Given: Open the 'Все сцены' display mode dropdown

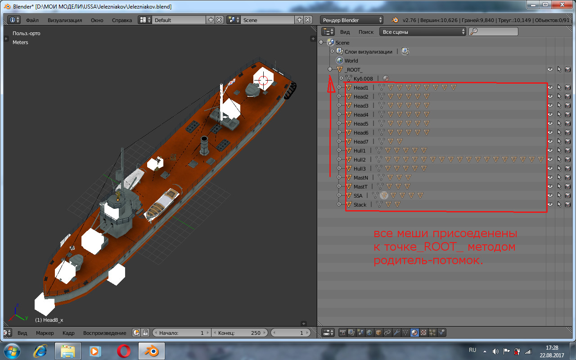Looking at the screenshot, I should click(423, 32).
